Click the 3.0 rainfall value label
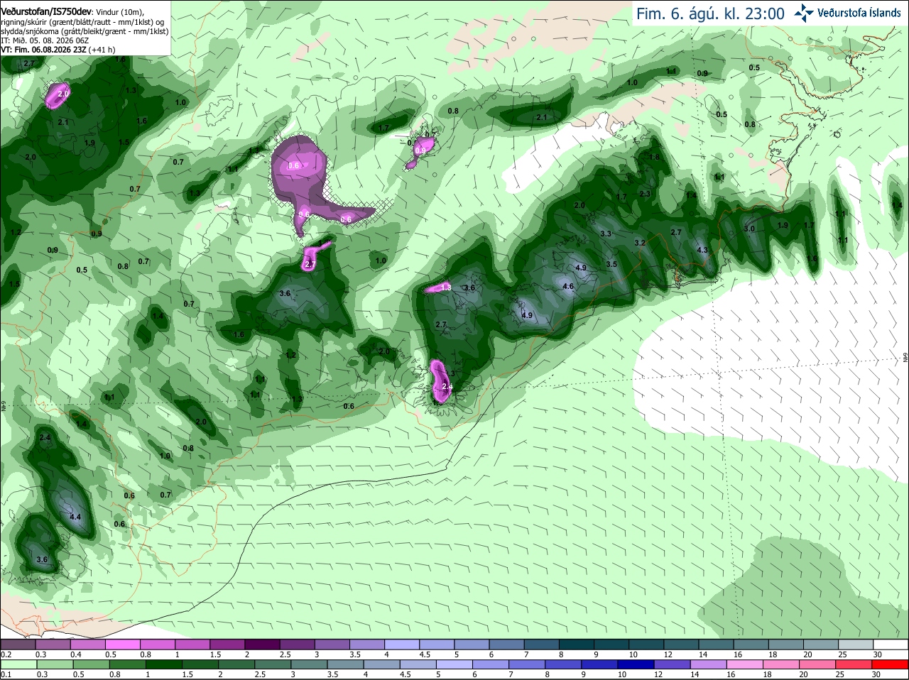 click(749, 229)
